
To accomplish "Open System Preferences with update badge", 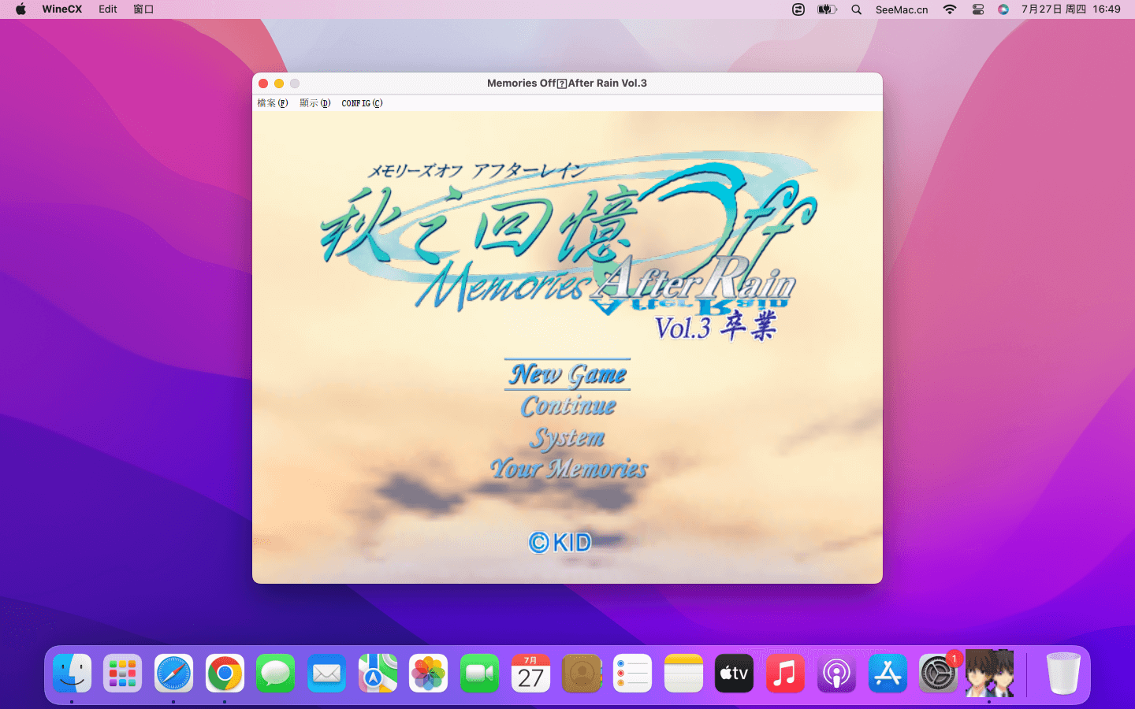I will pos(938,674).
